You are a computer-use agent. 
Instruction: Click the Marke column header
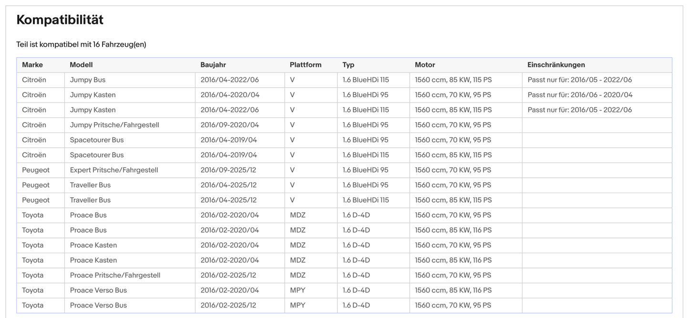click(x=32, y=65)
